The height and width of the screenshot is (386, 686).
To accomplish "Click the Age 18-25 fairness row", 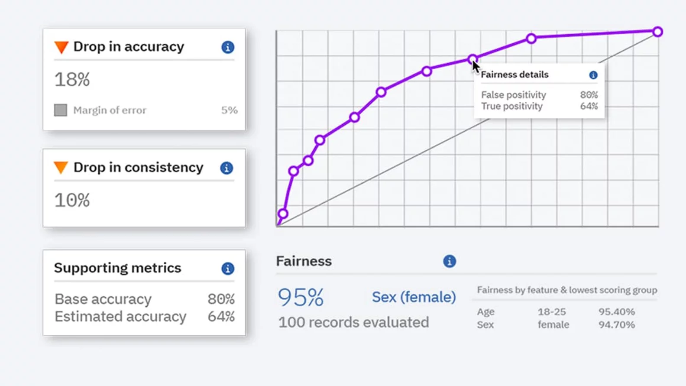I will point(556,312).
